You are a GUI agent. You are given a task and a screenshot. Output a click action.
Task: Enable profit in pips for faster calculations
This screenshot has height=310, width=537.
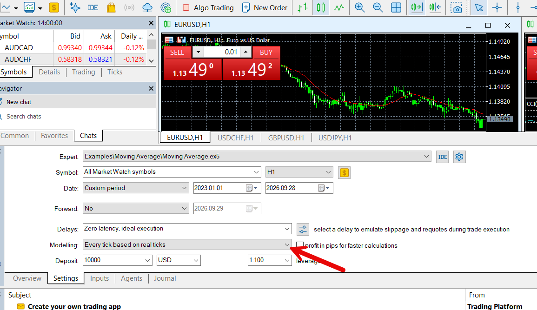(300, 245)
